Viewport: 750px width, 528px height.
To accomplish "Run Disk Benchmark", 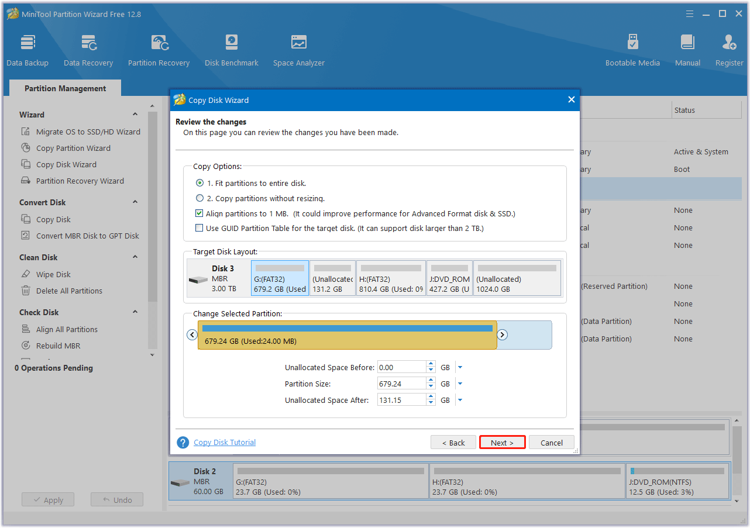I will coord(231,49).
